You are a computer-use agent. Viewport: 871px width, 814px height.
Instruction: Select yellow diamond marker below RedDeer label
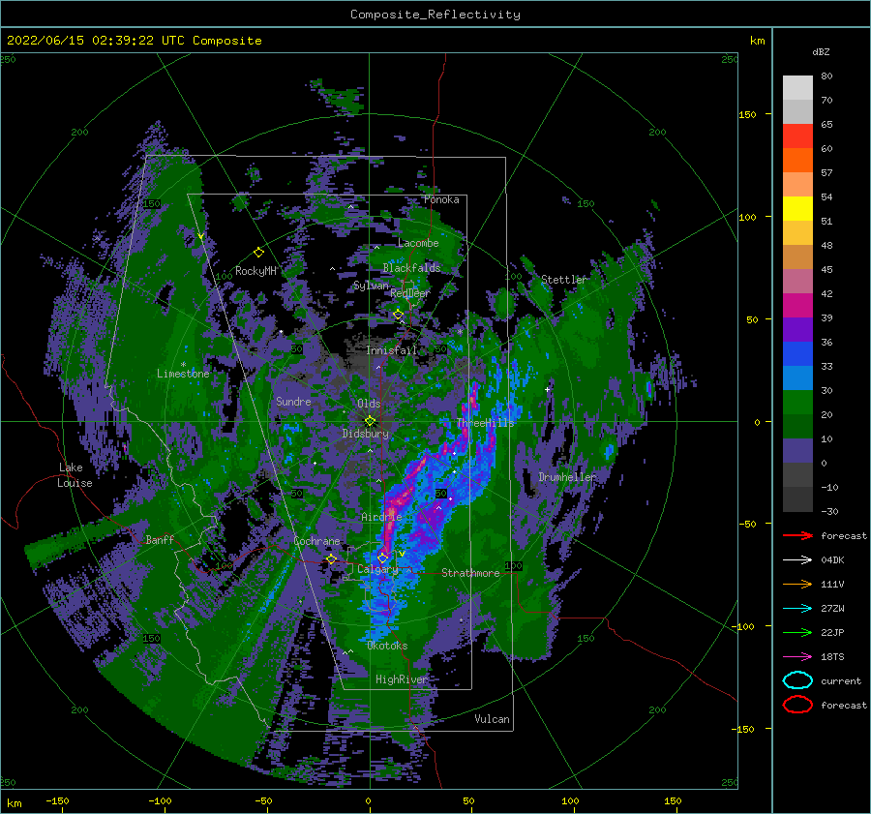(x=398, y=315)
